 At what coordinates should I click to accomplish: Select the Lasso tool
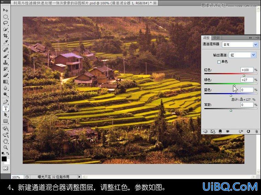click(5, 23)
